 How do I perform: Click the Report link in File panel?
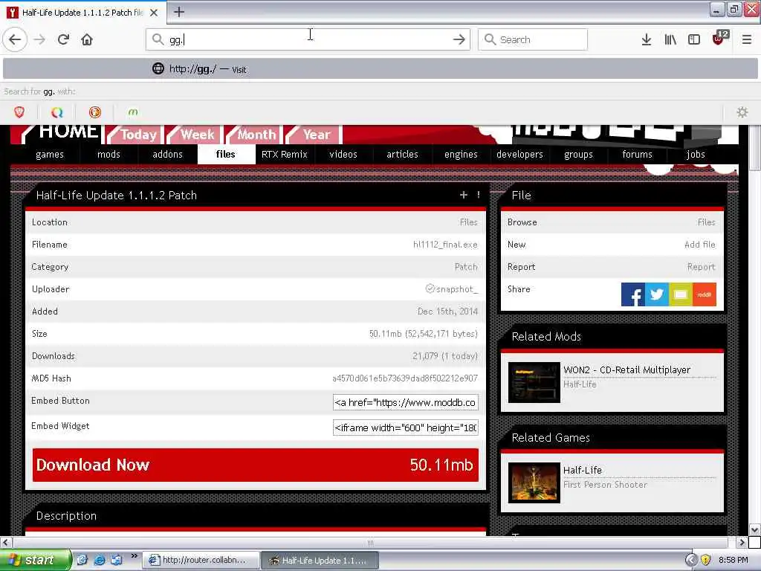(x=701, y=267)
